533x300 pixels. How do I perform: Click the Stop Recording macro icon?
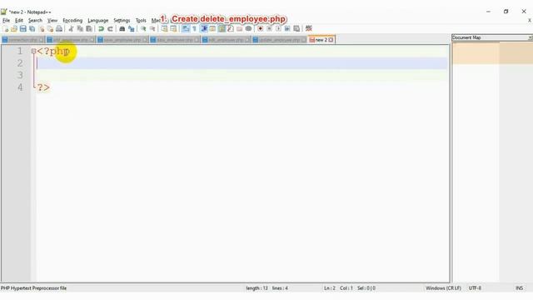pos(269,29)
